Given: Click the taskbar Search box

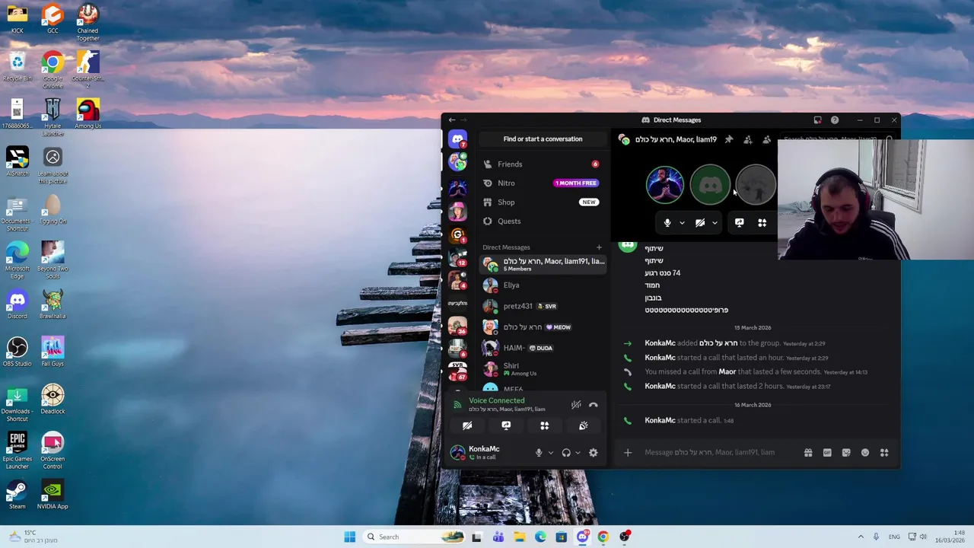Looking at the screenshot, I should pyautogui.click(x=415, y=537).
